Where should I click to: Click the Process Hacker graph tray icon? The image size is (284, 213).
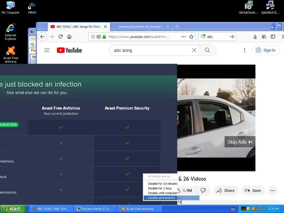pyautogui.click(x=244, y=209)
